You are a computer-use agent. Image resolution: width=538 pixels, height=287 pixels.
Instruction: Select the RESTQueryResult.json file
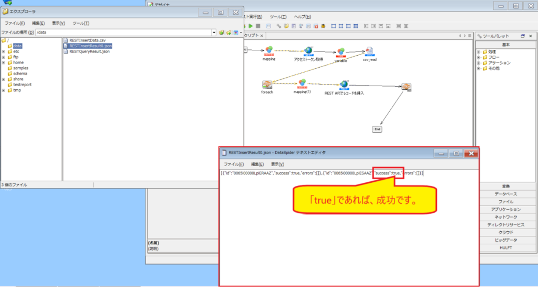[87, 51]
